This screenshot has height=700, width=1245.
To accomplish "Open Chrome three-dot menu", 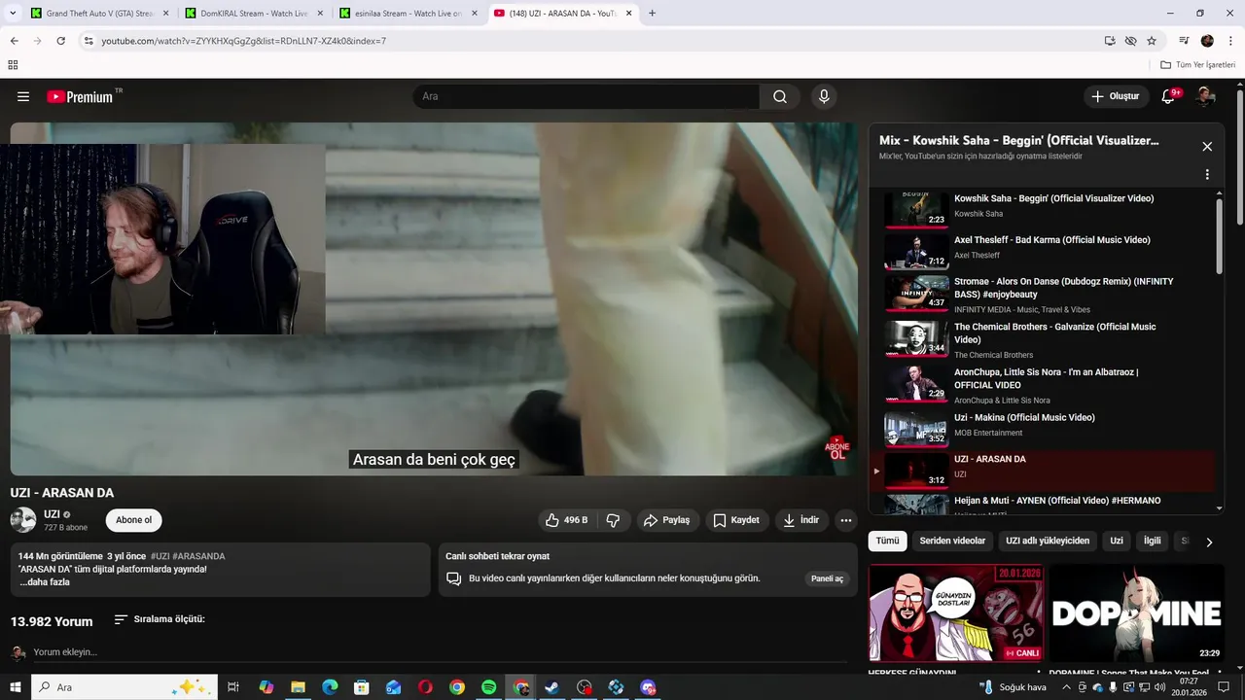I will (x=1230, y=41).
